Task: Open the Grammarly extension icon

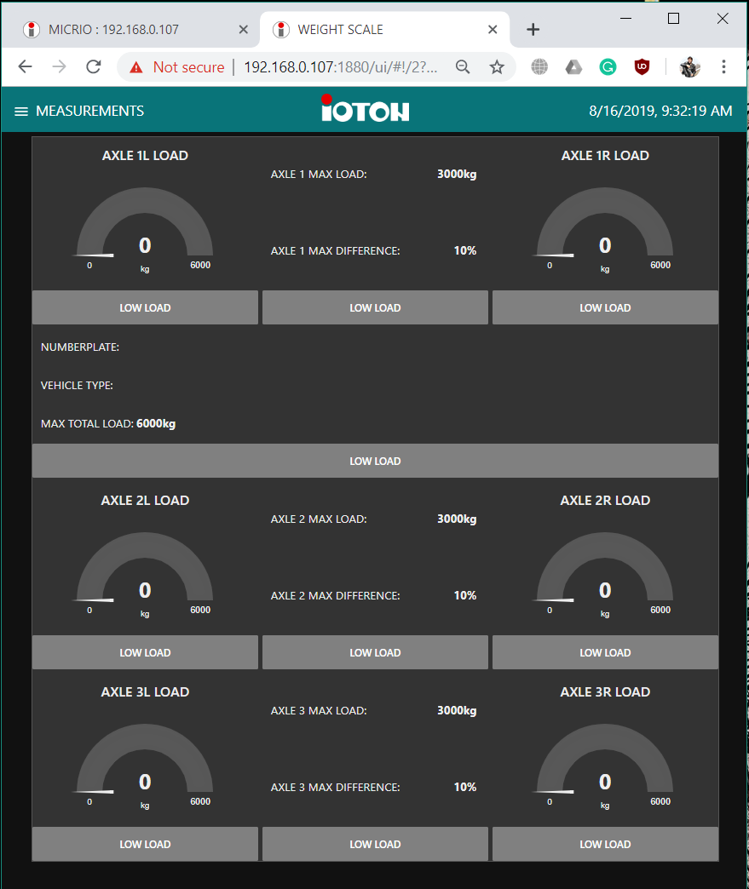Action: [x=608, y=67]
